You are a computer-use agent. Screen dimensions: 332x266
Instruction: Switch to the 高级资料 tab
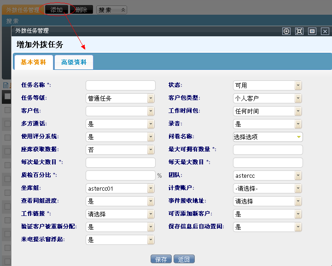74,62
